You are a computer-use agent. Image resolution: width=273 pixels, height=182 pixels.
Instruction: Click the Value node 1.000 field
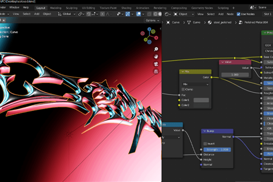pyautogui.click(x=235, y=75)
